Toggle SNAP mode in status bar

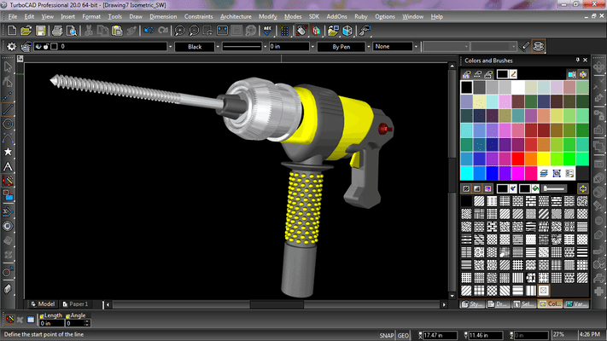387,335
